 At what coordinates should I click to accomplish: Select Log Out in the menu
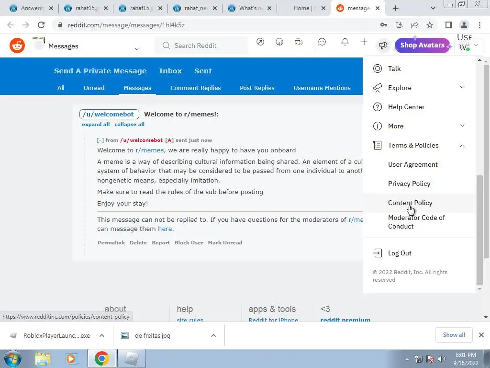419,253
